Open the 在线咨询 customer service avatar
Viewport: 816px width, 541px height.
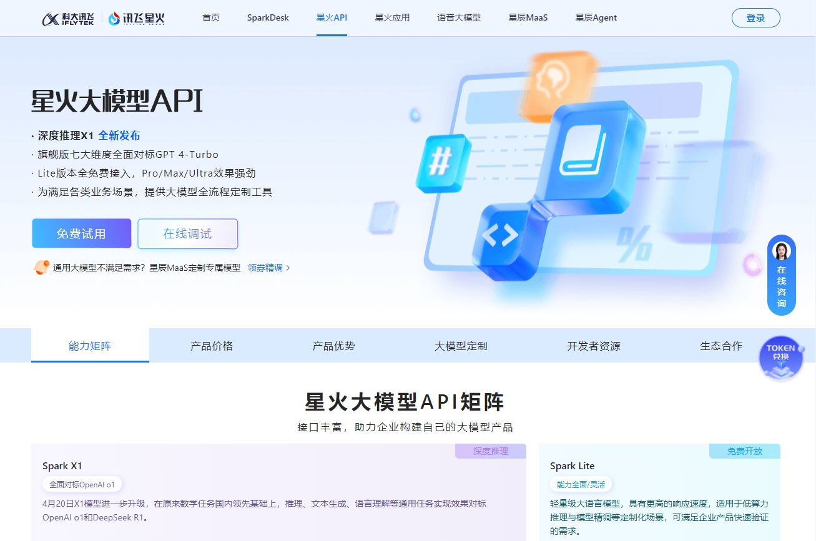click(x=781, y=250)
